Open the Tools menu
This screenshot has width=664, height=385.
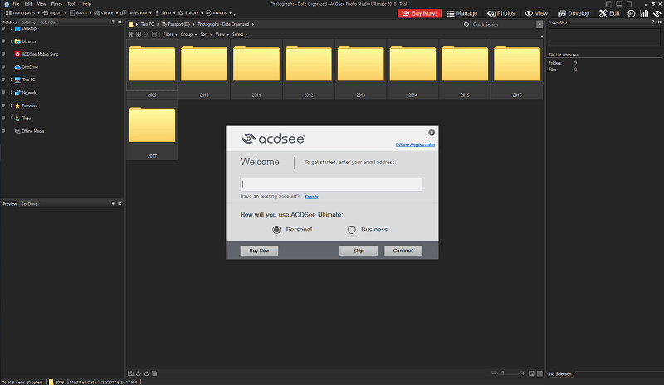(72, 4)
